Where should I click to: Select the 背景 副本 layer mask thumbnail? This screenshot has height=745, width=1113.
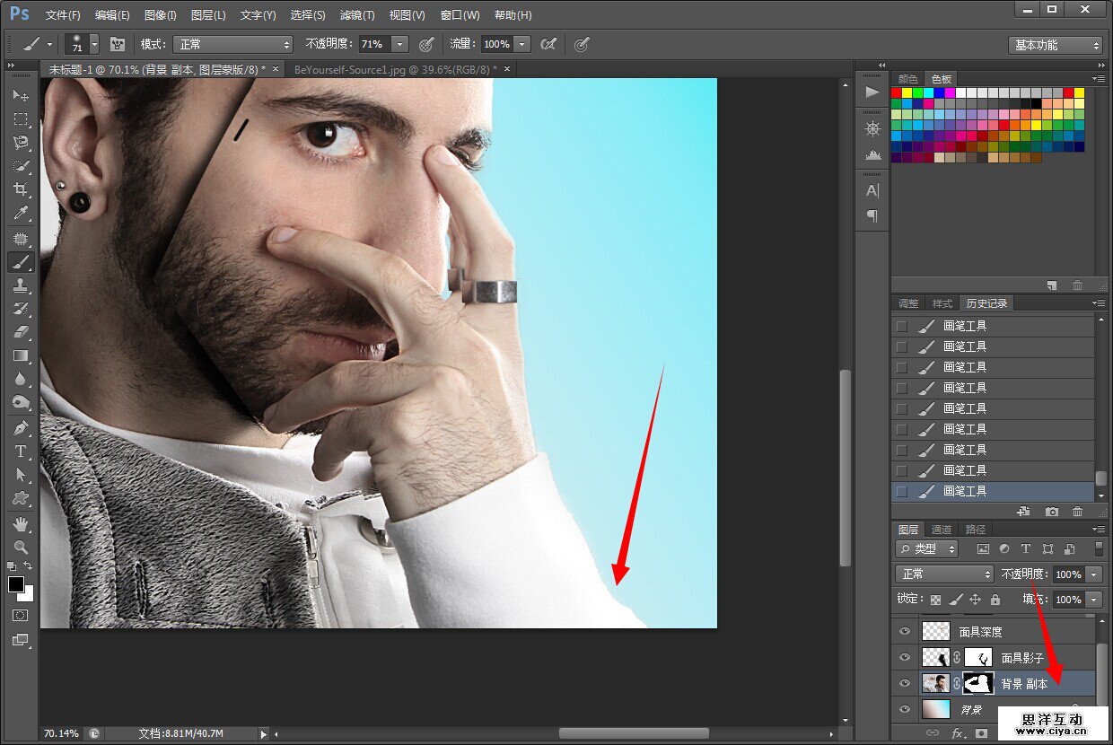[x=978, y=683]
